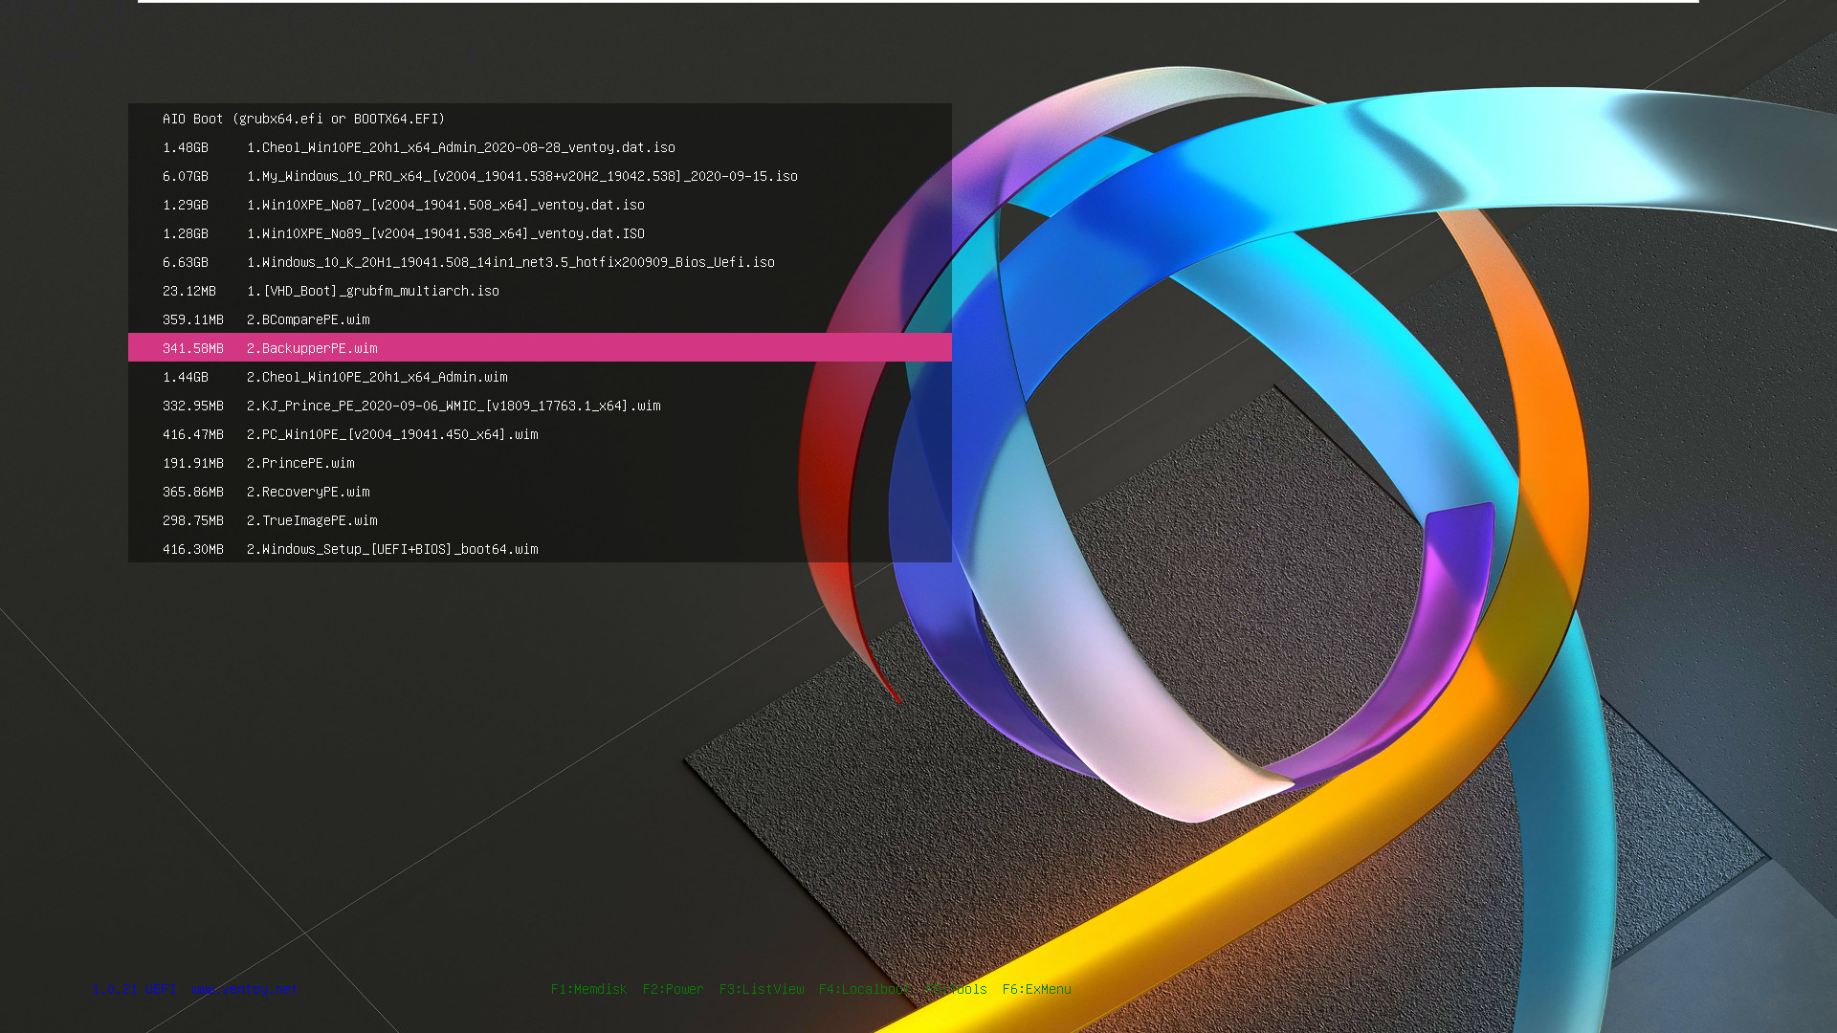Screen dimensions: 1837x1033
Task: Open the F6:ExMenu option
Action: 1036,990
